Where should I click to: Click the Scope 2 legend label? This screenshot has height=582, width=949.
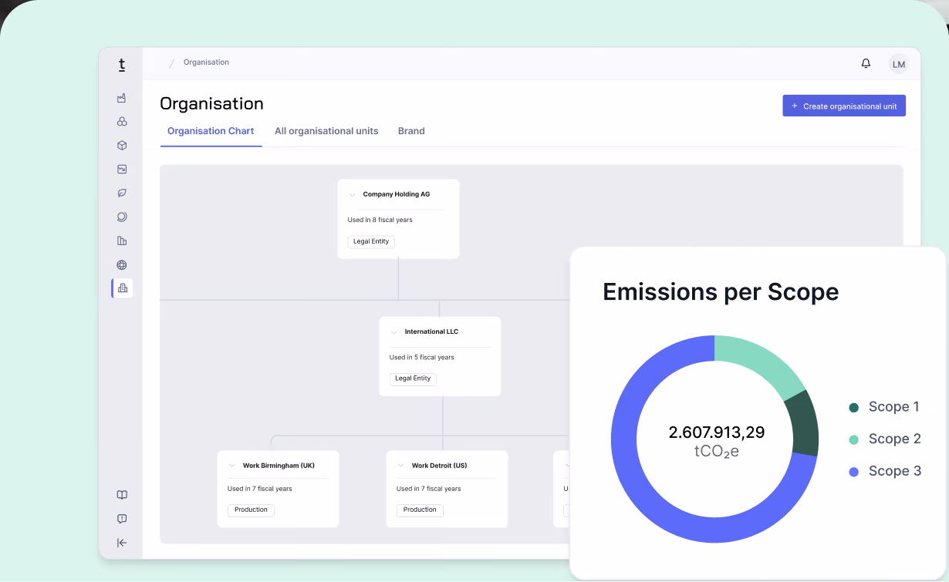click(894, 439)
